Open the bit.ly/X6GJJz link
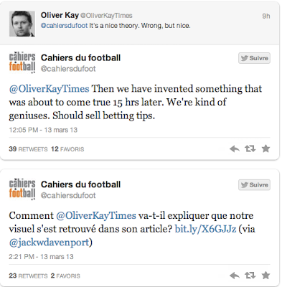Viewport: 282px width, 287px height. 205,229
